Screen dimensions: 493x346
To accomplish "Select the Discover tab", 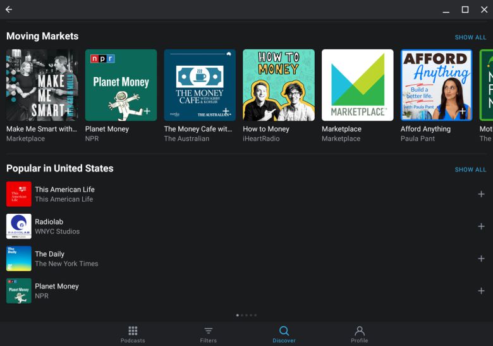I will tap(284, 334).
